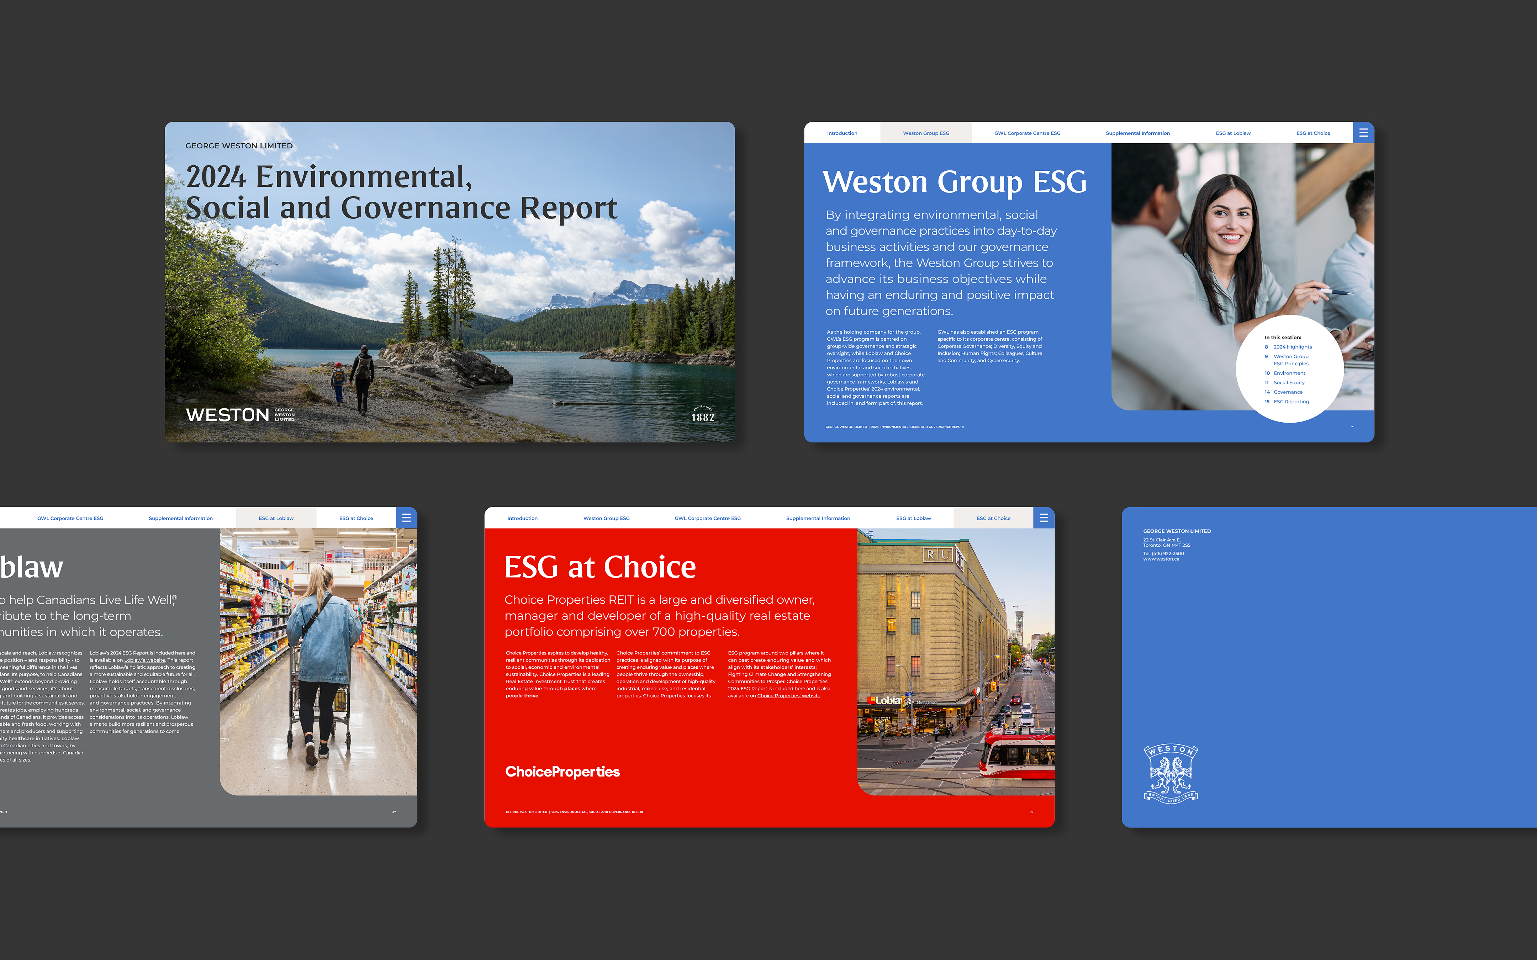The height and width of the screenshot is (960, 1537).
Task: Open hamburger menu on Weston Group ESG page
Action: [1363, 133]
